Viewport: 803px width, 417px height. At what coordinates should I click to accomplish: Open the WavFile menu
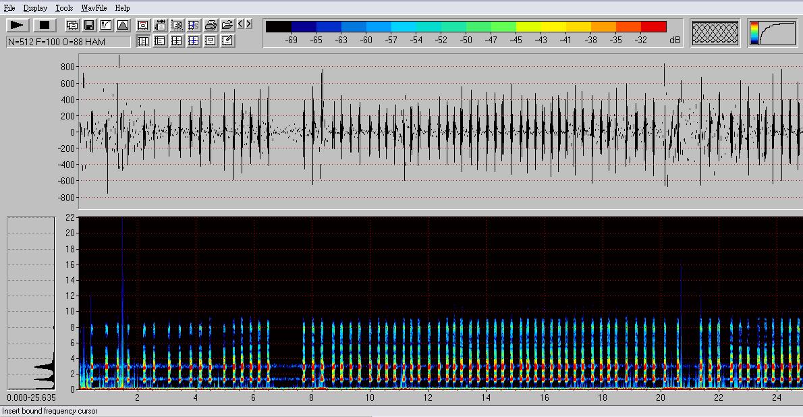tap(93, 8)
